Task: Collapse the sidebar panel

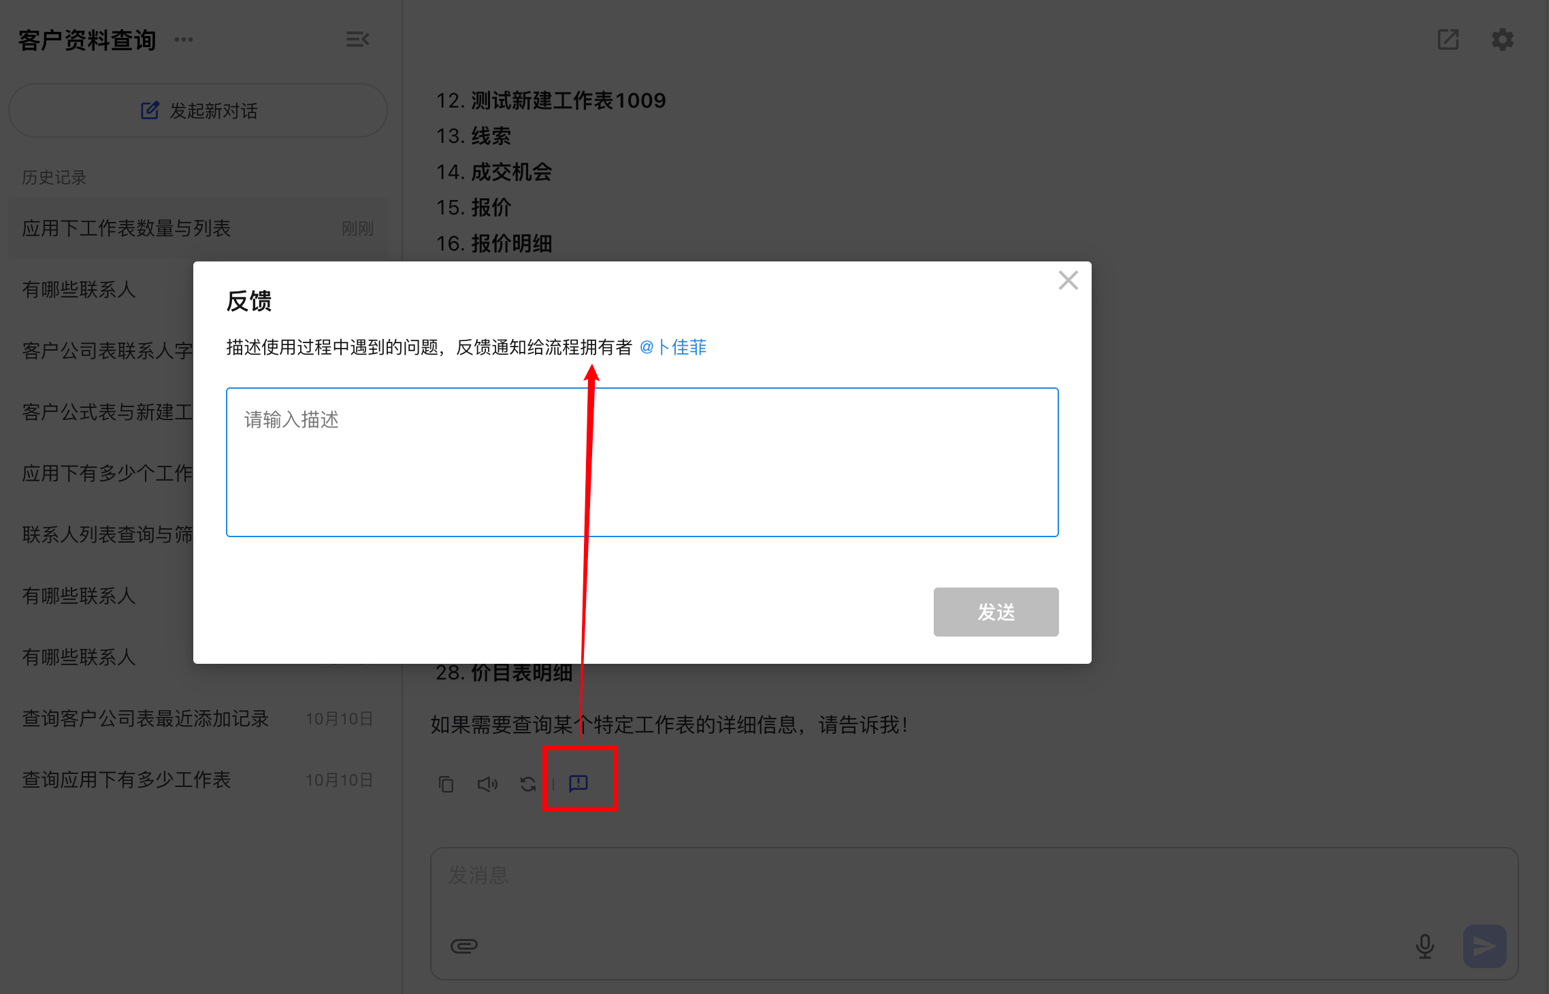Action: point(357,39)
